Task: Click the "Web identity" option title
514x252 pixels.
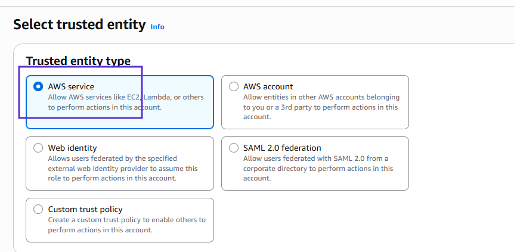Action: [72, 148]
